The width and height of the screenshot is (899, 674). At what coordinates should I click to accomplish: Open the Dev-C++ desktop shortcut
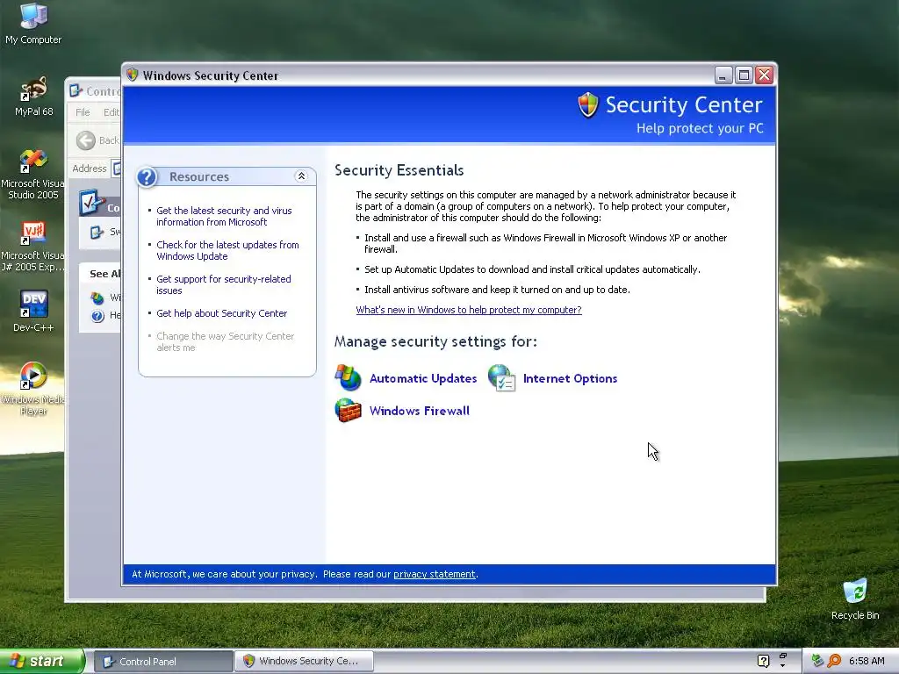[x=33, y=311]
